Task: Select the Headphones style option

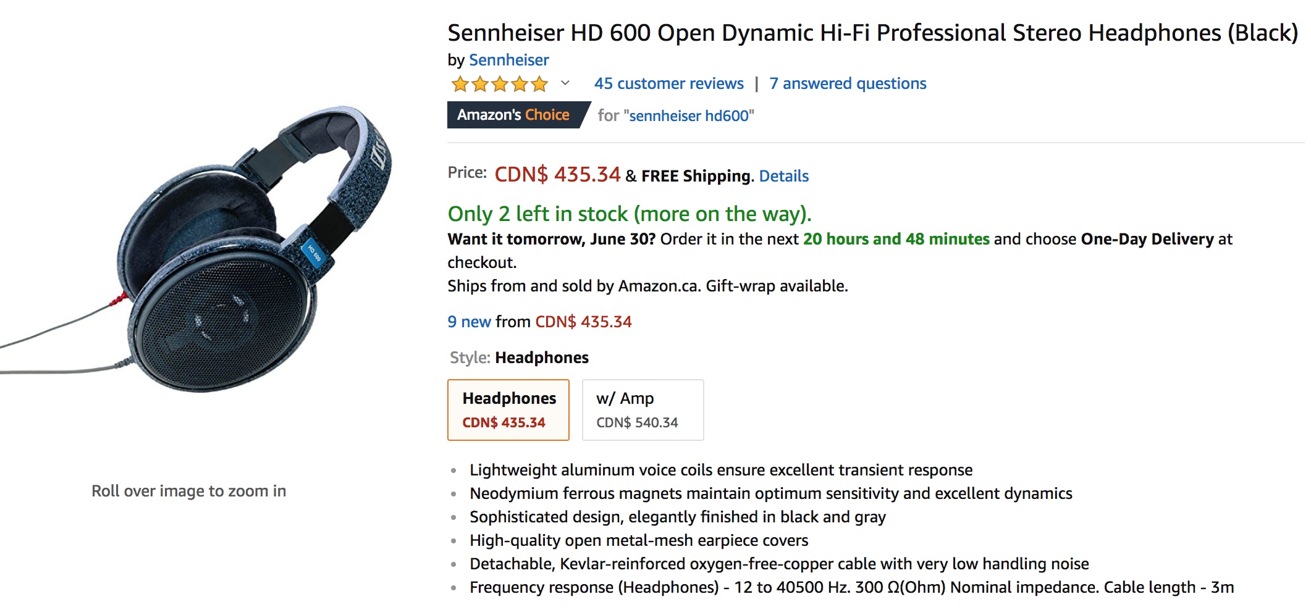Action: click(x=508, y=410)
